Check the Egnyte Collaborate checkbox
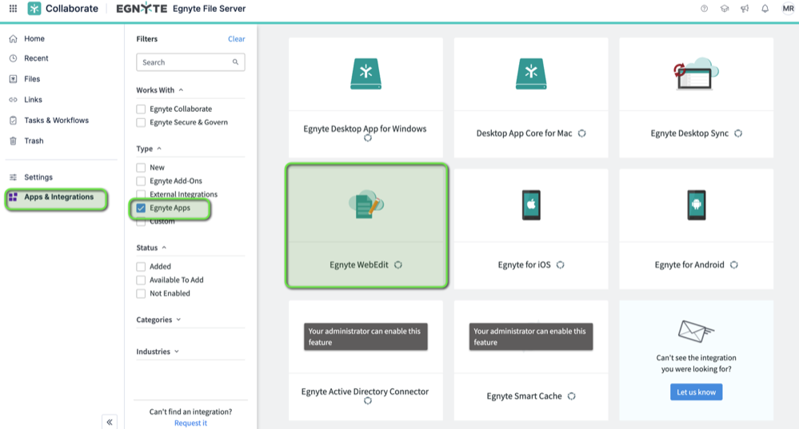This screenshot has width=799, height=429. point(141,109)
